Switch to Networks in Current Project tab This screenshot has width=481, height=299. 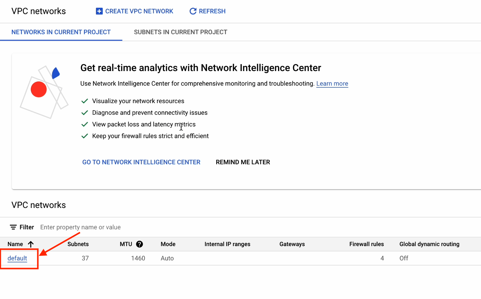click(x=61, y=32)
